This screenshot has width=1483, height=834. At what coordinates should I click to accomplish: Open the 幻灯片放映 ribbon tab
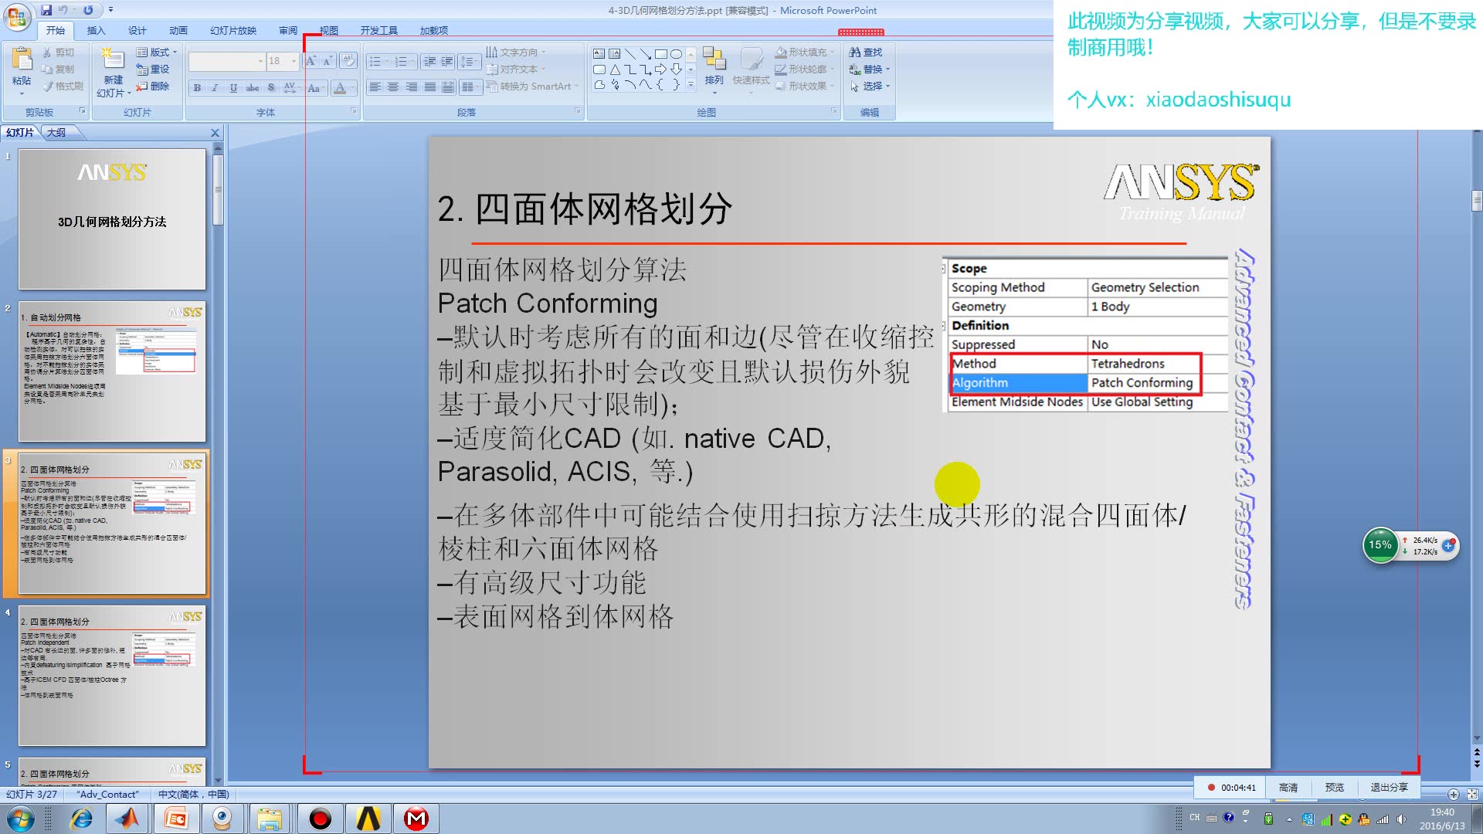pos(233,30)
